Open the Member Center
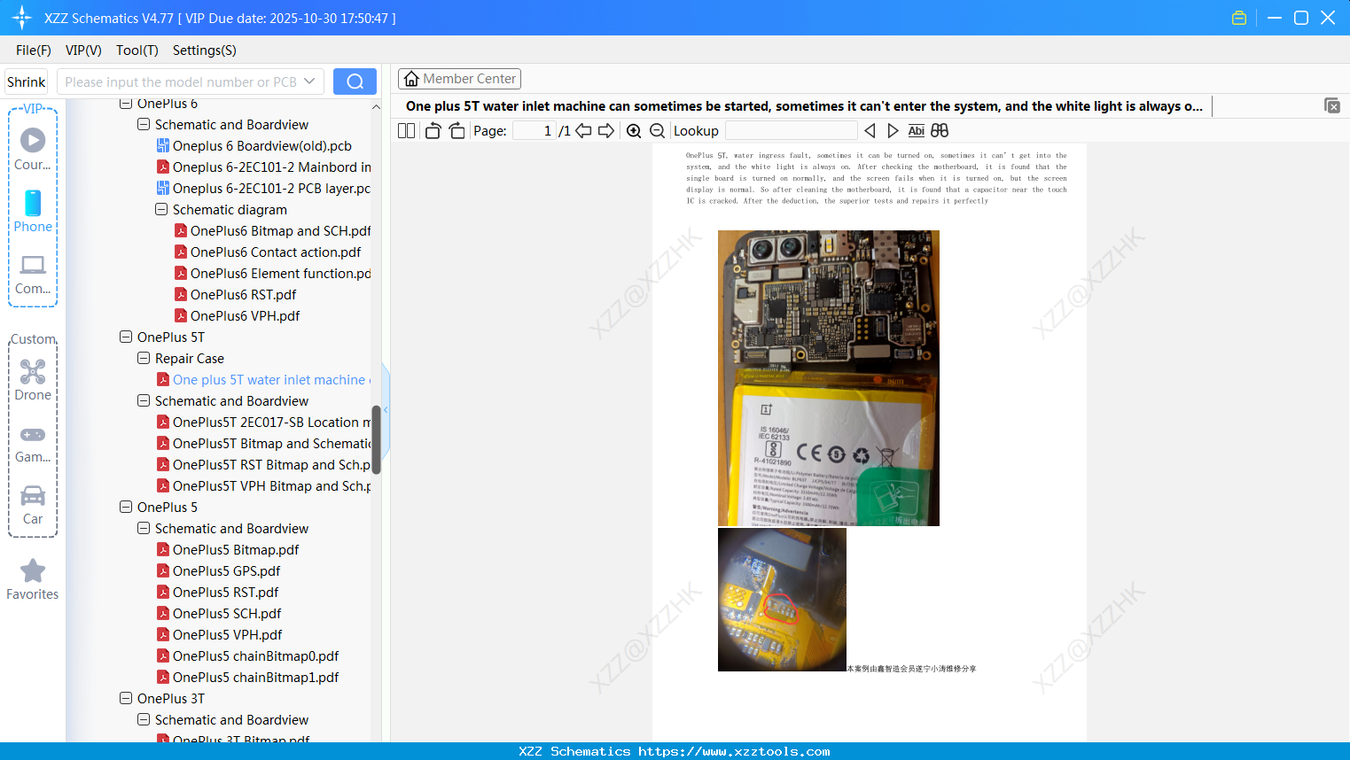Image resolution: width=1350 pixels, height=760 pixels. click(x=459, y=79)
